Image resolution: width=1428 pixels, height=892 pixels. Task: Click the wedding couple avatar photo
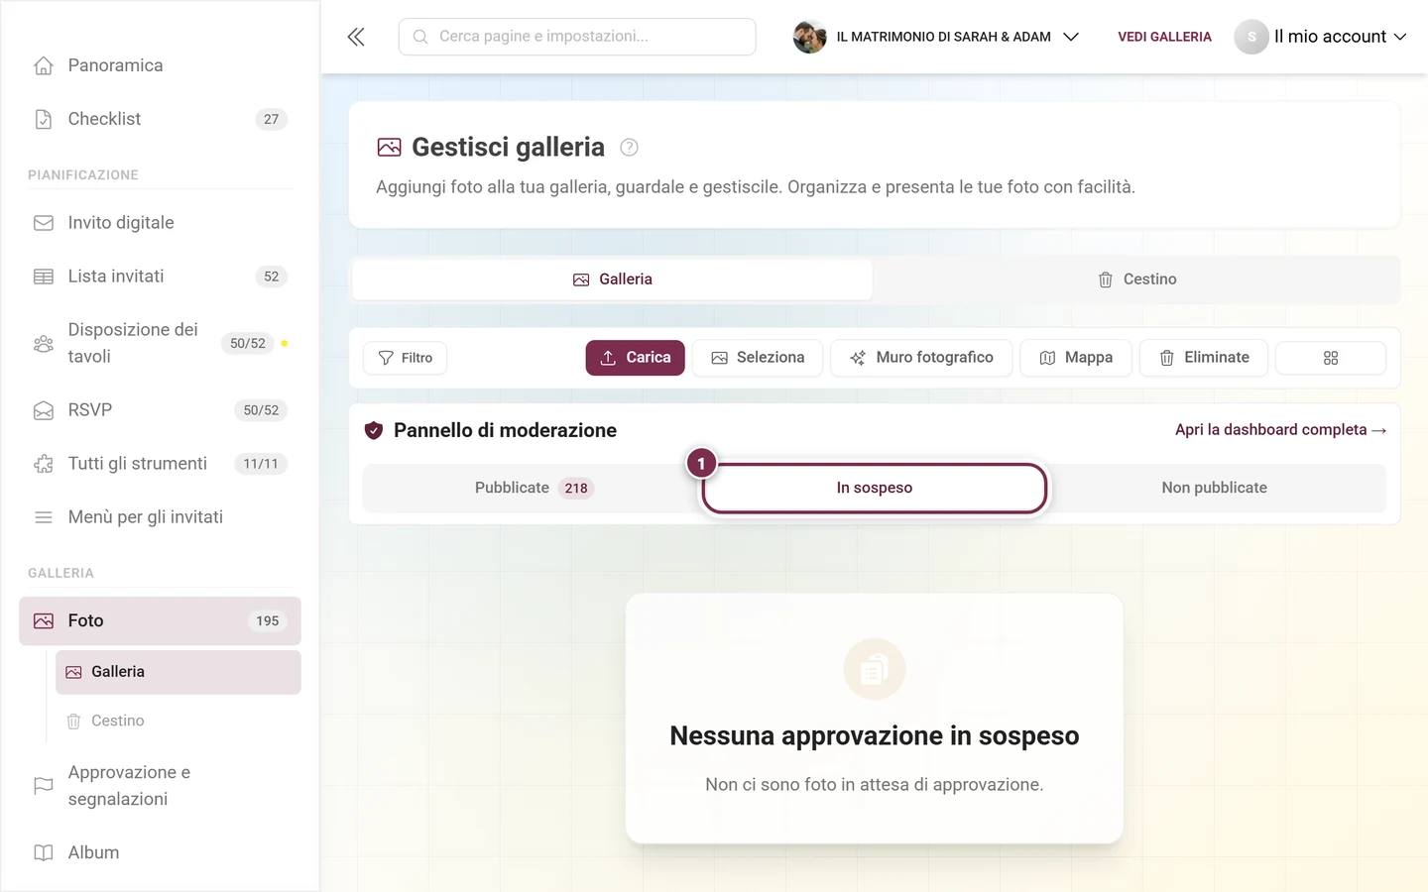(809, 37)
